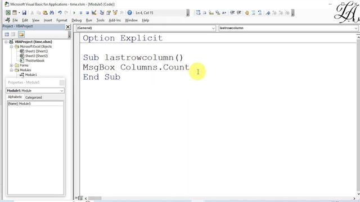This screenshot has width=360, height=202.
Task: Click View Code in Project pane
Action: click(7, 34)
